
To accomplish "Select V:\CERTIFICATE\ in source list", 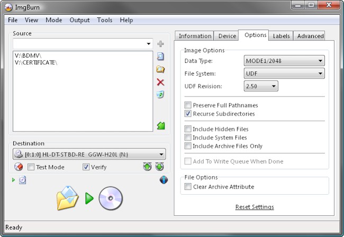I will coord(36,63).
